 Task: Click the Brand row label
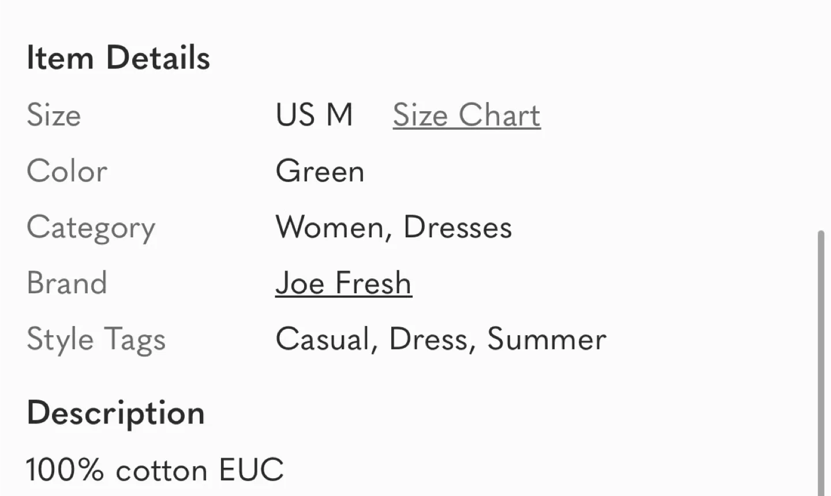pyautogui.click(x=67, y=283)
